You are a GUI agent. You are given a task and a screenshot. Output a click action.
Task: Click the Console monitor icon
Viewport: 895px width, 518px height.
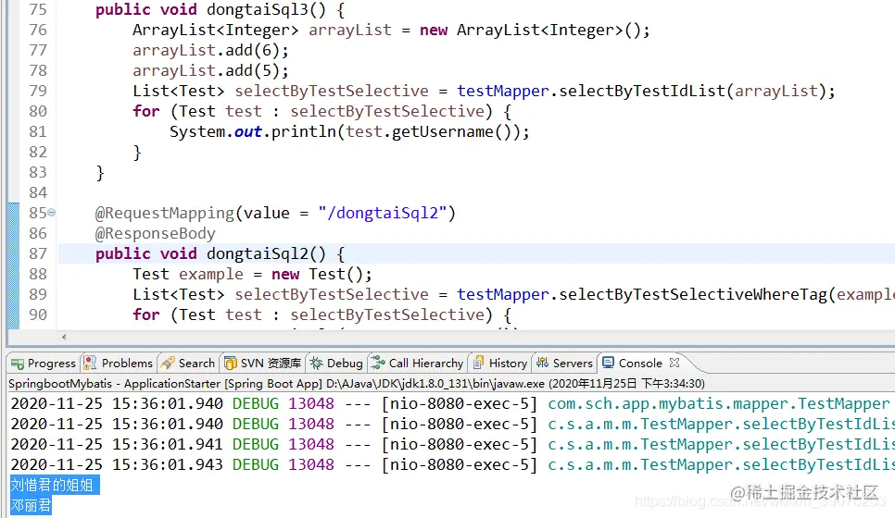click(609, 363)
